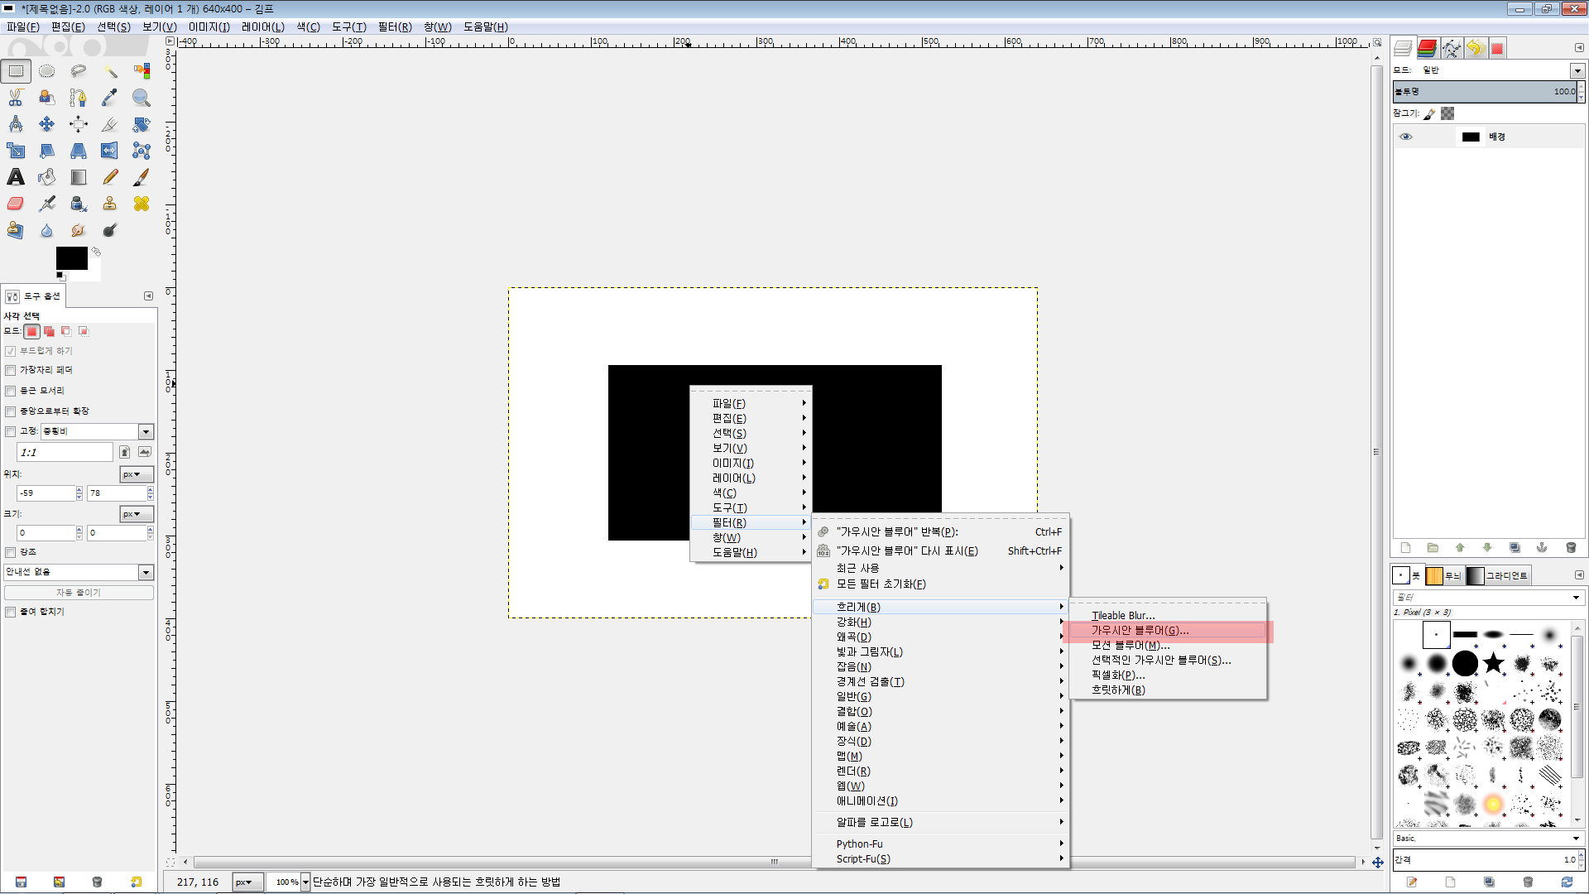Select the Blend gradient tool
Image resolution: width=1589 pixels, height=894 pixels.
pyautogui.click(x=79, y=177)
